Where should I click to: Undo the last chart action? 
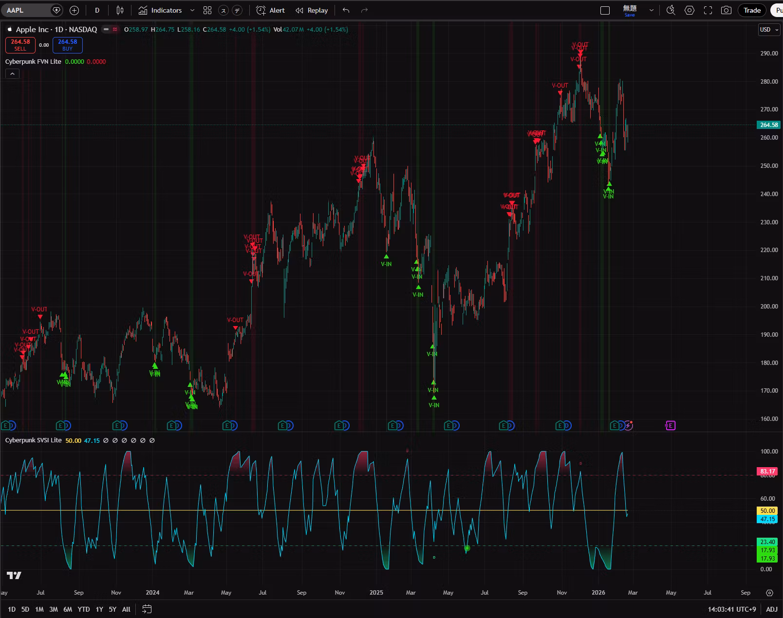[x=346, y=10]
